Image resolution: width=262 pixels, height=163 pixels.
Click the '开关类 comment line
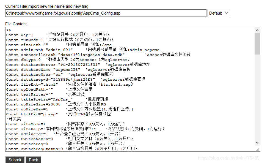(13, 119)
